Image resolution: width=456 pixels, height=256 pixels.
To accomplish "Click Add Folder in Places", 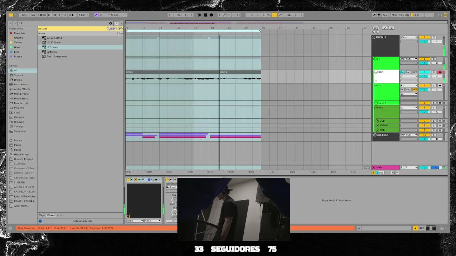I will coord(21,206).
